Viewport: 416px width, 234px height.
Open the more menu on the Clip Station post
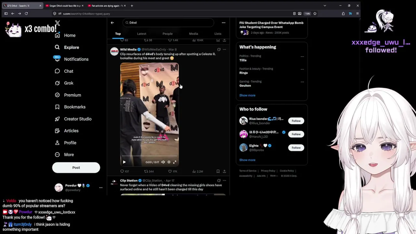tap(224, 180)
